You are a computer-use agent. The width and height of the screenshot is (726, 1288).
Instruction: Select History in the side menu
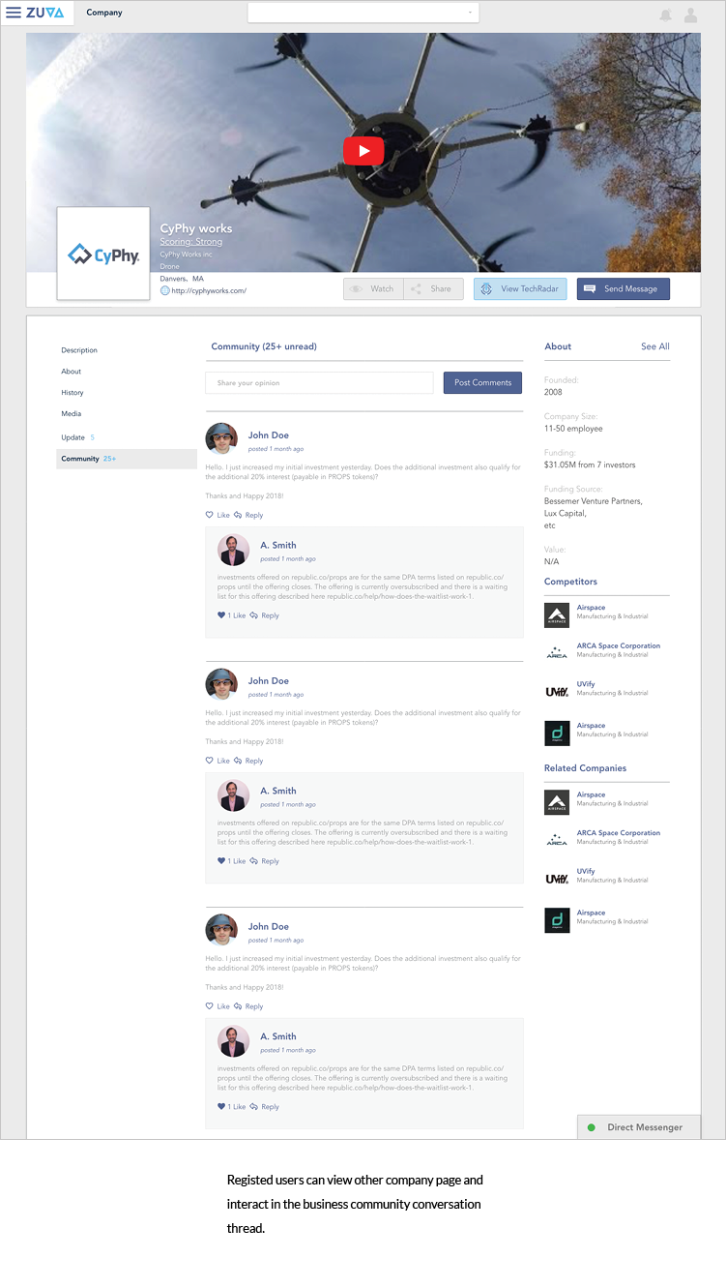(x=73, y=393)
